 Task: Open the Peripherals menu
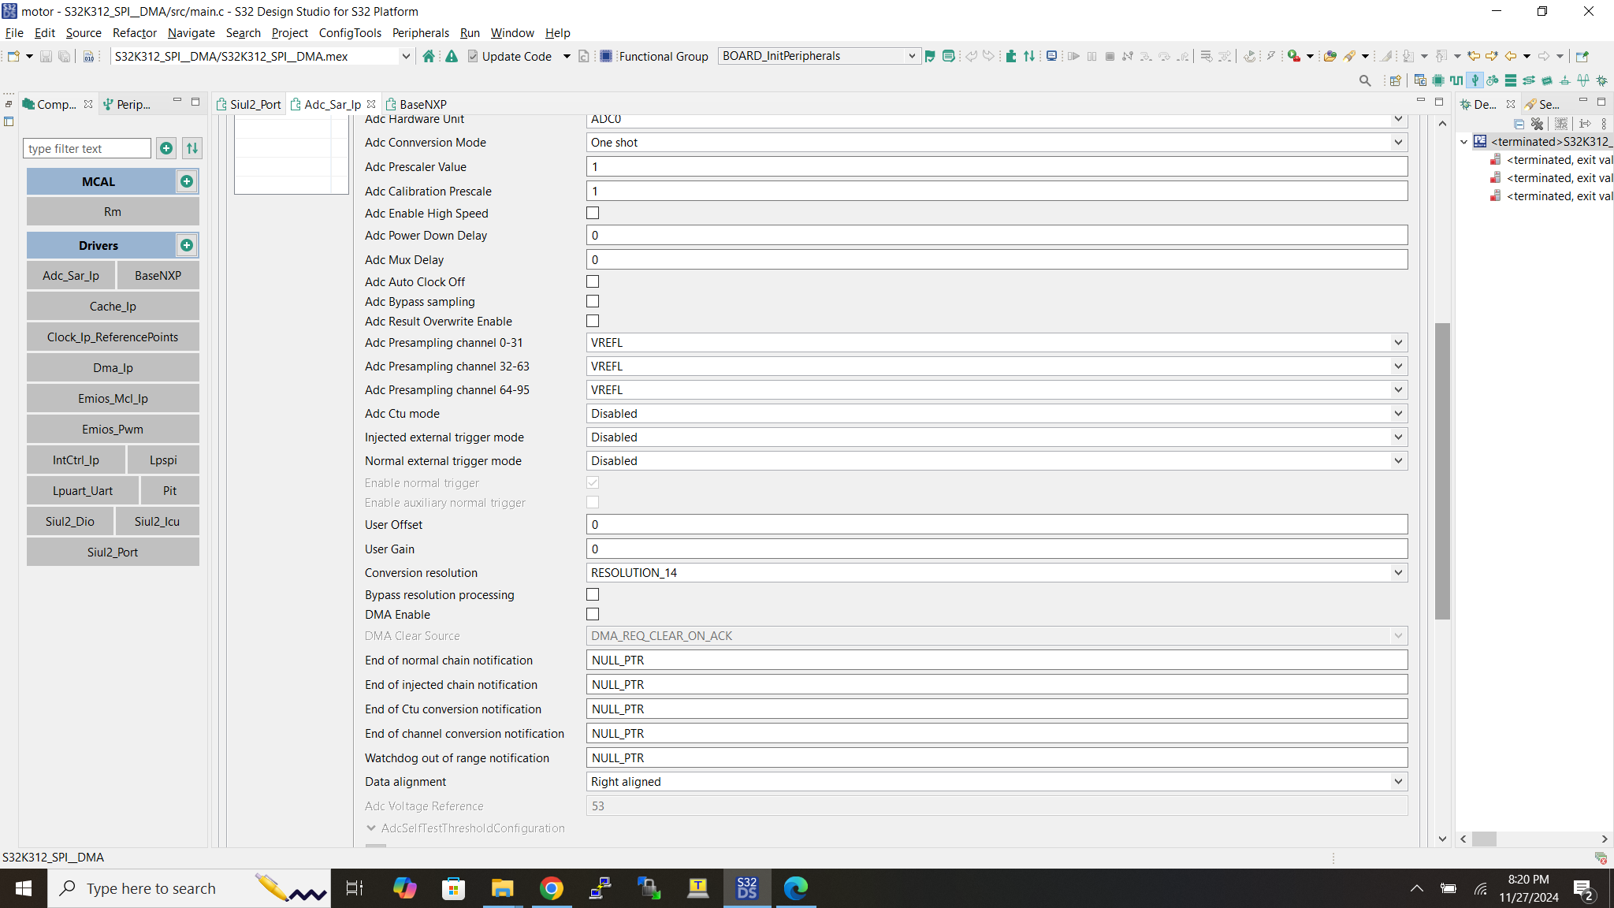coord(421,33)
